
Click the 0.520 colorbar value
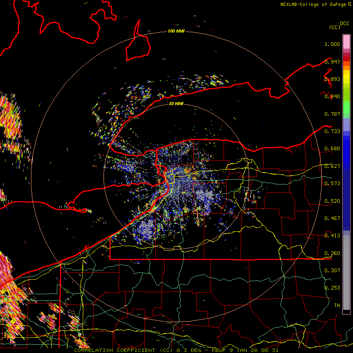click(x=332, y=201)
